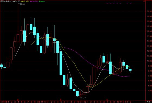Open the period selector in bottom-right corner

click(x=149, y=102)
